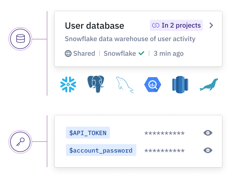This screenshot has width=231, height=179.
Task: Click the link icon in projects badge
Action: pos(156,25)
